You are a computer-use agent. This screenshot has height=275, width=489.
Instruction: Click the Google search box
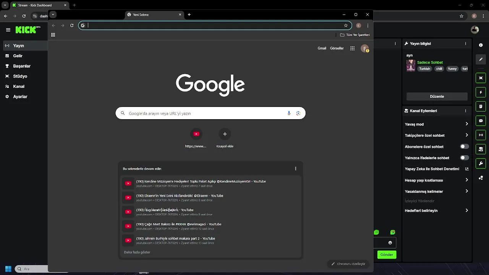(210, 113)
